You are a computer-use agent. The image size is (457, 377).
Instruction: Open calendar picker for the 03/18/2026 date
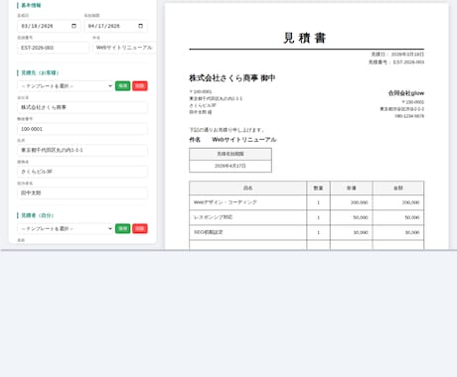pos(74,26)
